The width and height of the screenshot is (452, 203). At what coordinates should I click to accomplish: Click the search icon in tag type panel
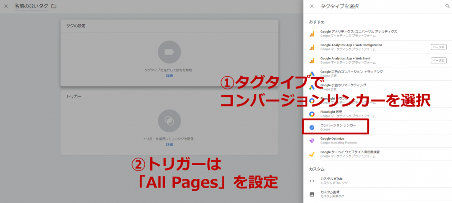point(447,6)
